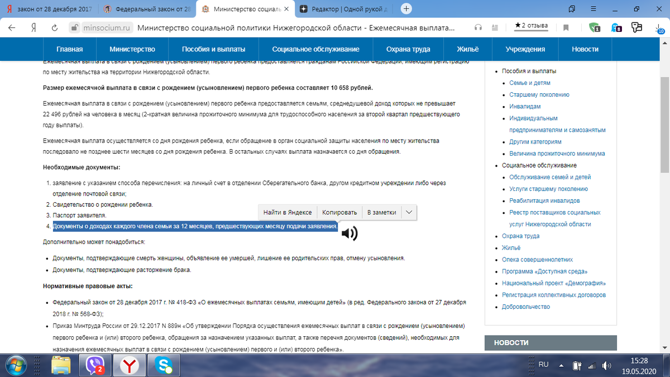Open sidebar link Реестр поставщиков социальных услуг
This screenshot has width=670, height=377.
(555, 218)
